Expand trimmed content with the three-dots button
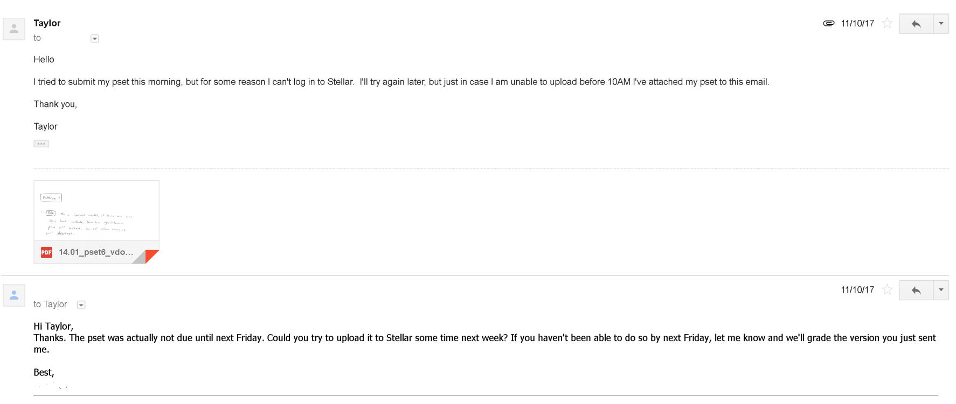This screenshot has width=956, height=404. click(x=41, y=144)
